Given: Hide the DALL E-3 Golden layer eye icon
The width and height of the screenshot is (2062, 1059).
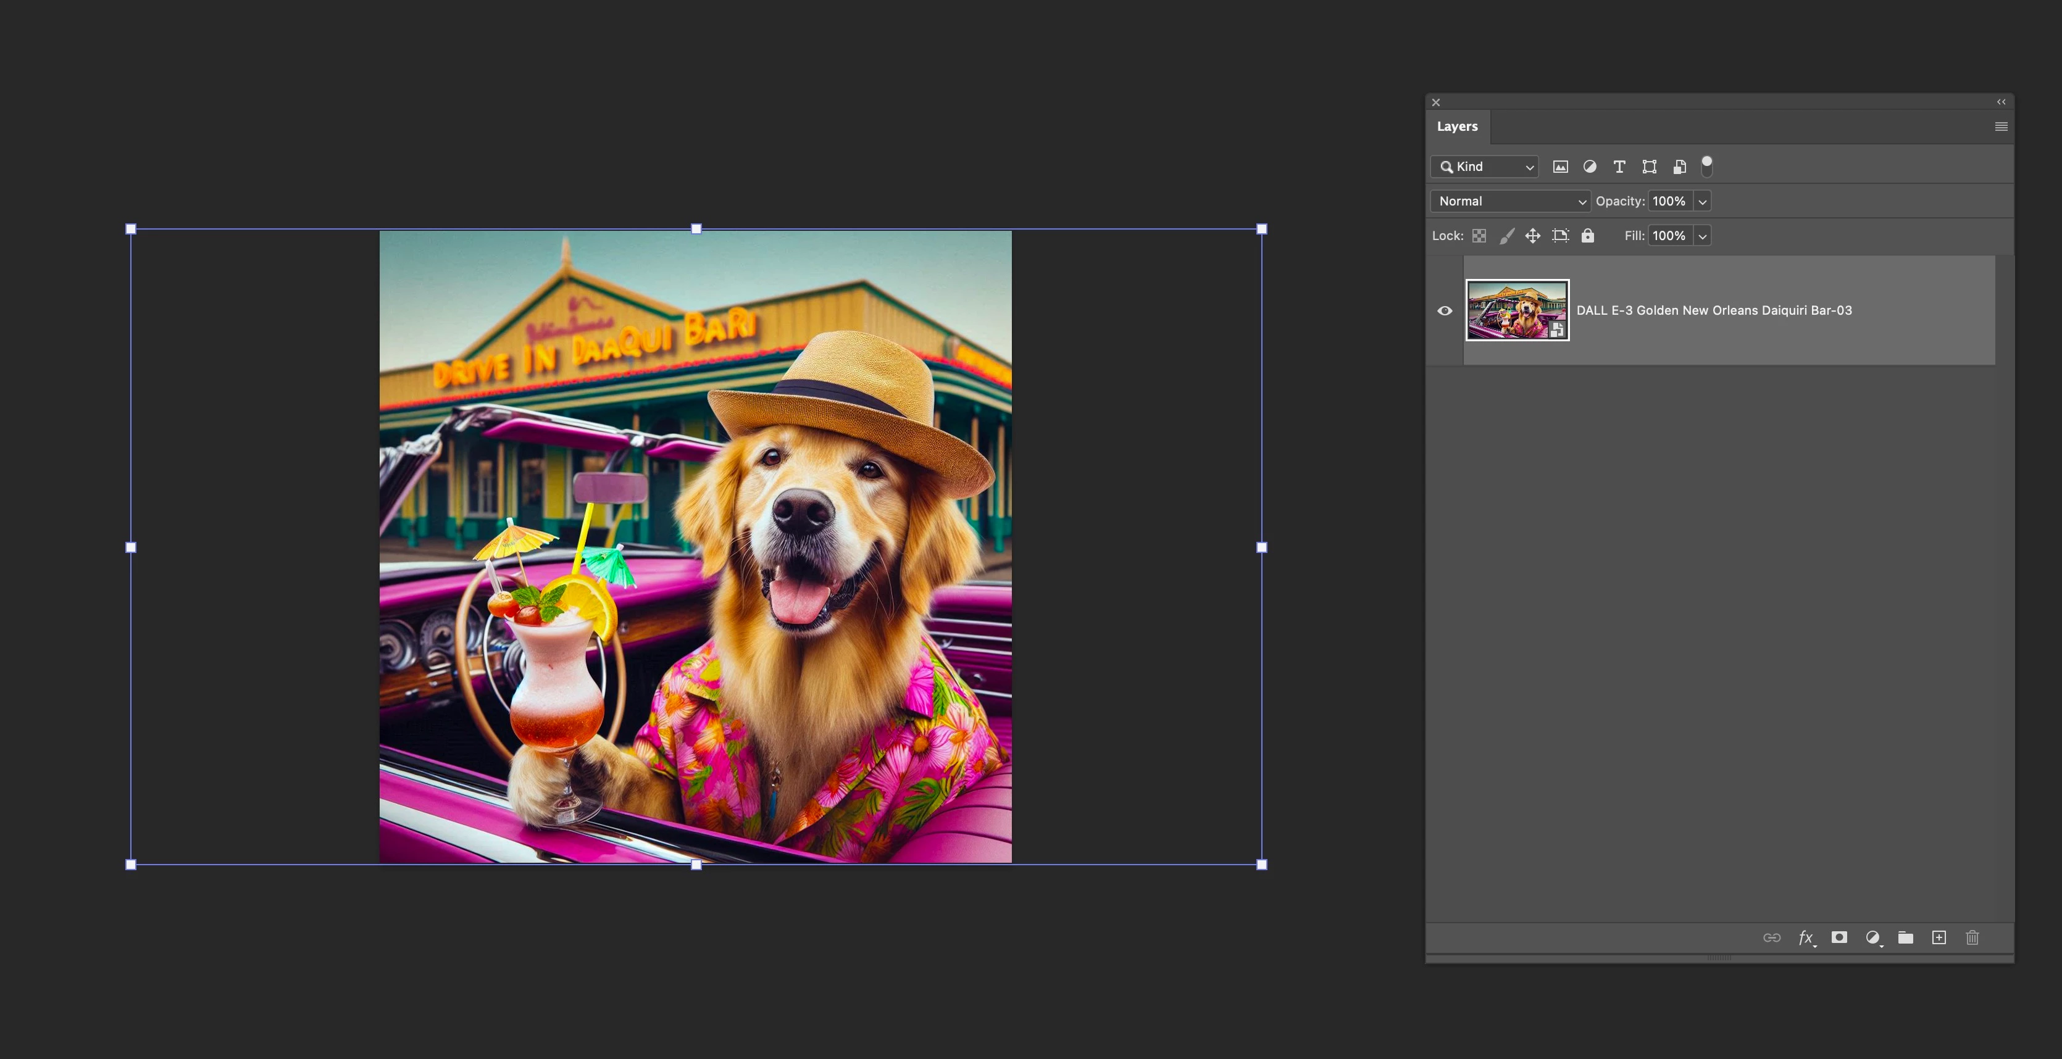Looking at the screenshot, I should (1445, 310).
